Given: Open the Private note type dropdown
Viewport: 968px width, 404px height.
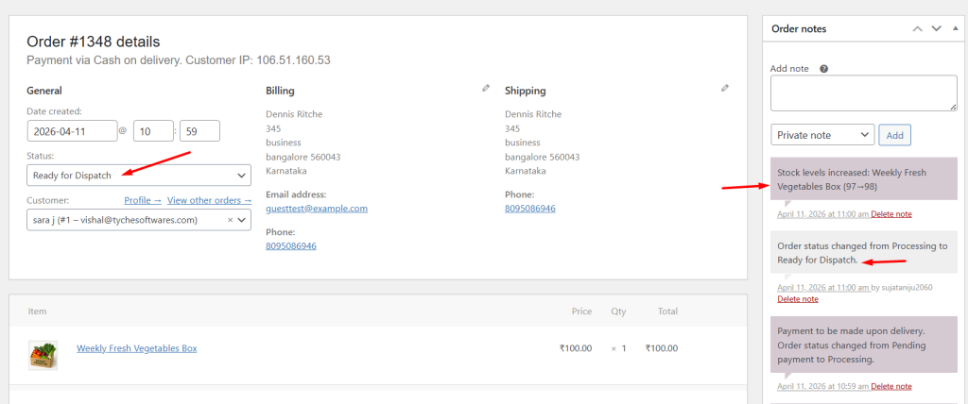Looking at the screenshot, I should coord(822,135).
